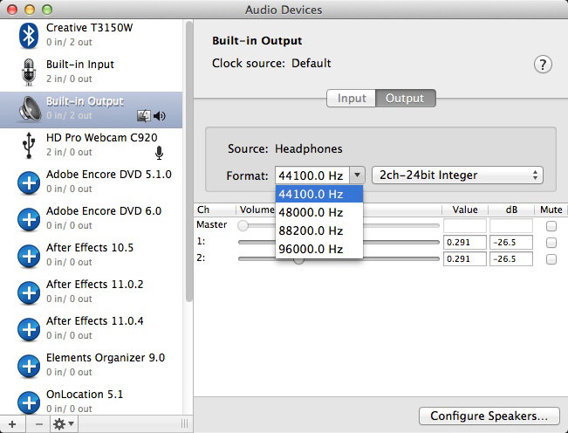
Task: Click the channel 2 volume slider knob
Action: (x=298, y=260)
